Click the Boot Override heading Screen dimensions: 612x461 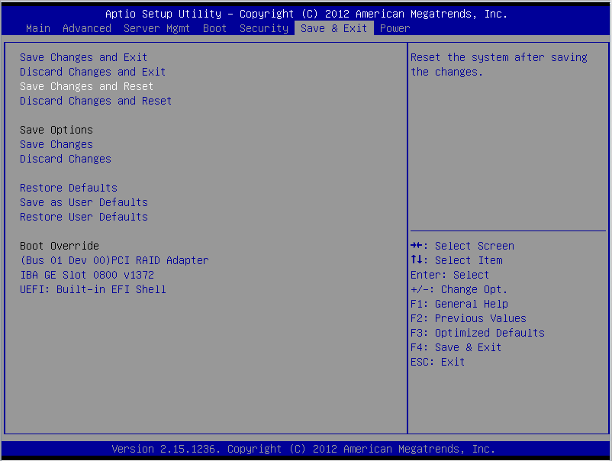click(60, 246)
